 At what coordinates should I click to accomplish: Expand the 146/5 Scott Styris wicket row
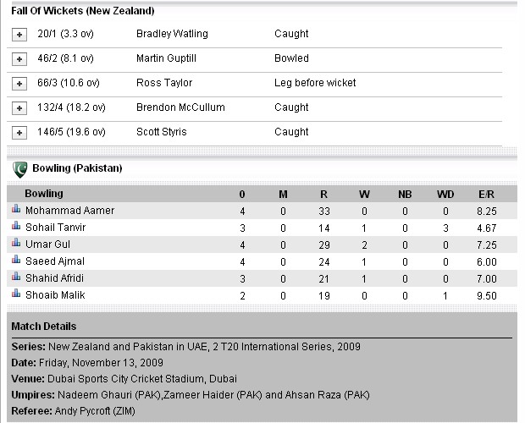tap(19, 133)
